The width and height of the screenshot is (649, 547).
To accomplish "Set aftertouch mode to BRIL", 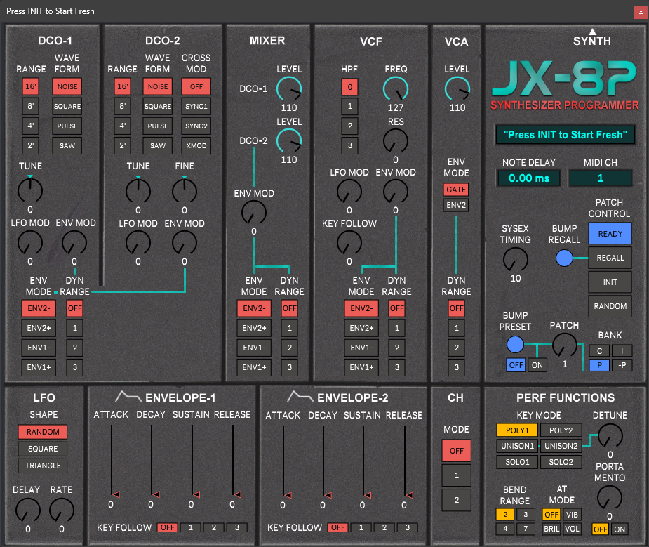I will [551, 529].
